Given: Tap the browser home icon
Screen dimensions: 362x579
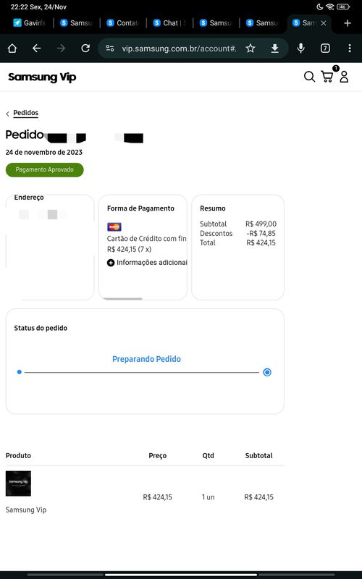Looking at the screenshot, I should (12, 48).
